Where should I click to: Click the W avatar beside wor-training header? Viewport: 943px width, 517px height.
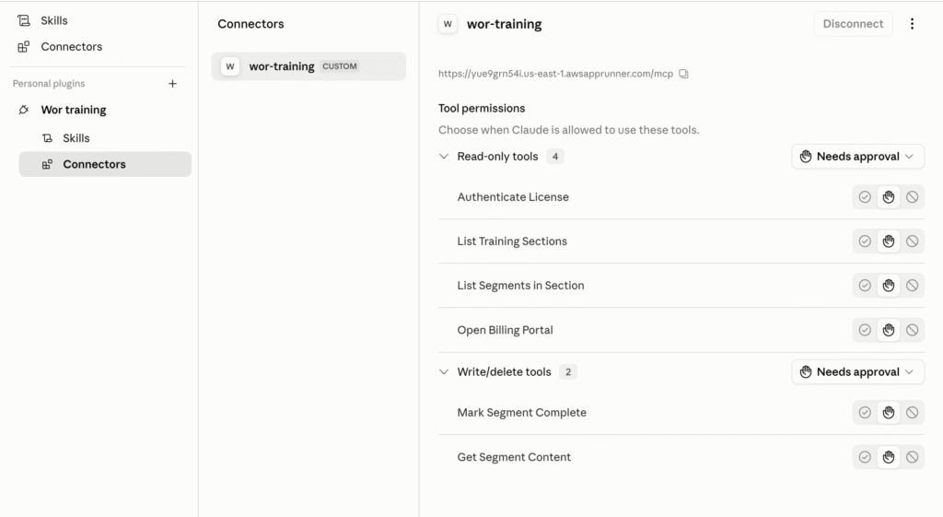pos(448,24)
